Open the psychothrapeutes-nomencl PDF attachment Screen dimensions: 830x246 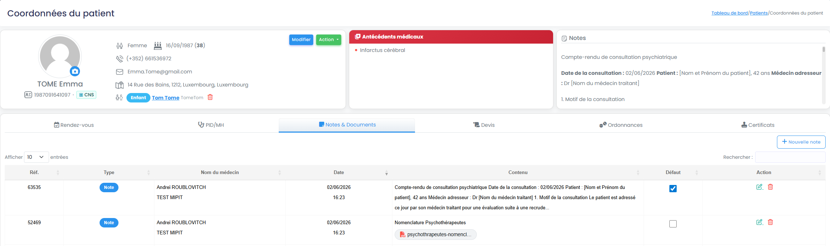(435, 234)
